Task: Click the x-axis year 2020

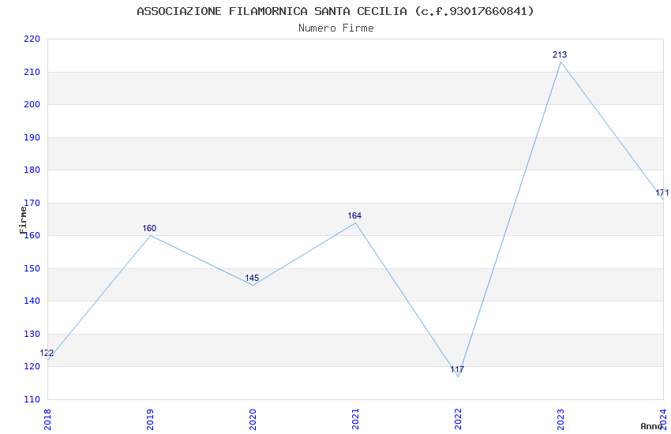Action: click(x=253, y=420)
